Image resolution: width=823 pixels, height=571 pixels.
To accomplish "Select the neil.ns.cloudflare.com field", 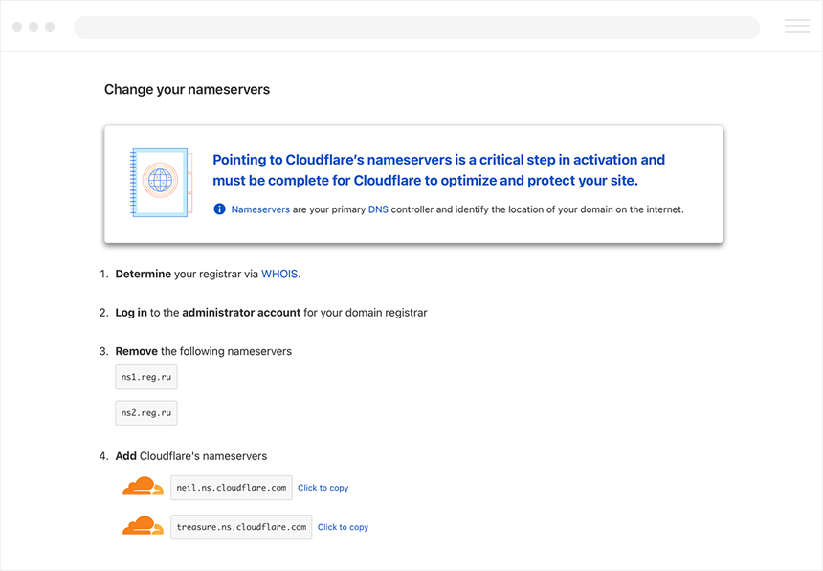I will point(232,488).
